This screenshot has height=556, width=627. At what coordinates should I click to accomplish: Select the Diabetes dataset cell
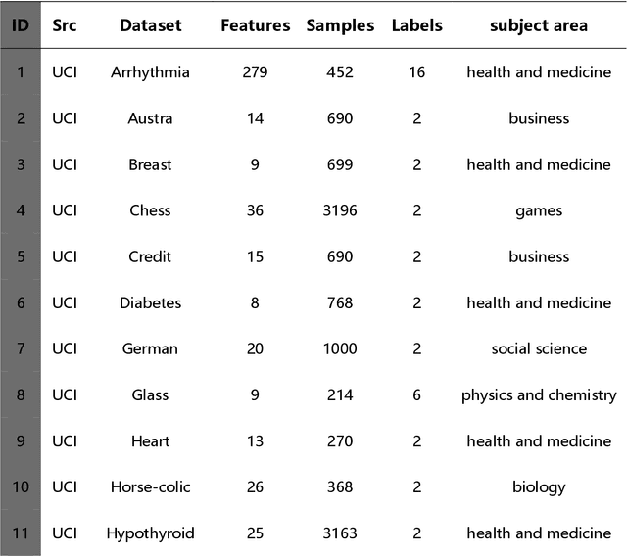[x=150, y=302]
